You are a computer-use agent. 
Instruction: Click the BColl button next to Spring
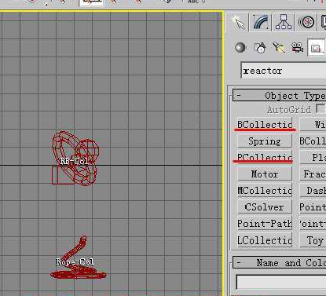pyautogui.click(x=313, y=141)
